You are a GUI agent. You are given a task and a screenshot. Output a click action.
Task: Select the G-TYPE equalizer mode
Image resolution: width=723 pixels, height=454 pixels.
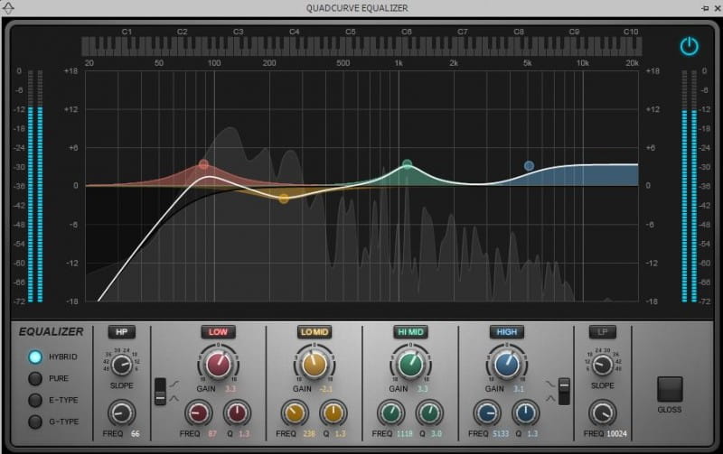(x=35, y=422)
